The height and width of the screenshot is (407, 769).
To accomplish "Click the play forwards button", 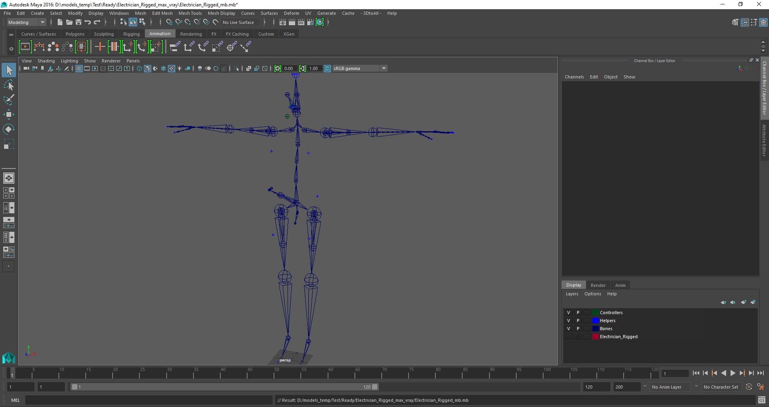I will pos(733,373).
